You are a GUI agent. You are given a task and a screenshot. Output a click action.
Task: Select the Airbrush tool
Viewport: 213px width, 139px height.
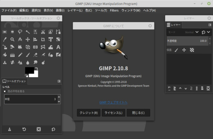(43, 55)
